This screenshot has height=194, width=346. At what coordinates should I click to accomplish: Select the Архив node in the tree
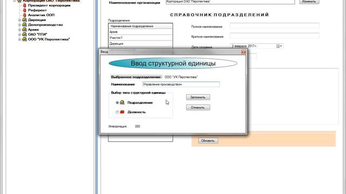point(34,30)
